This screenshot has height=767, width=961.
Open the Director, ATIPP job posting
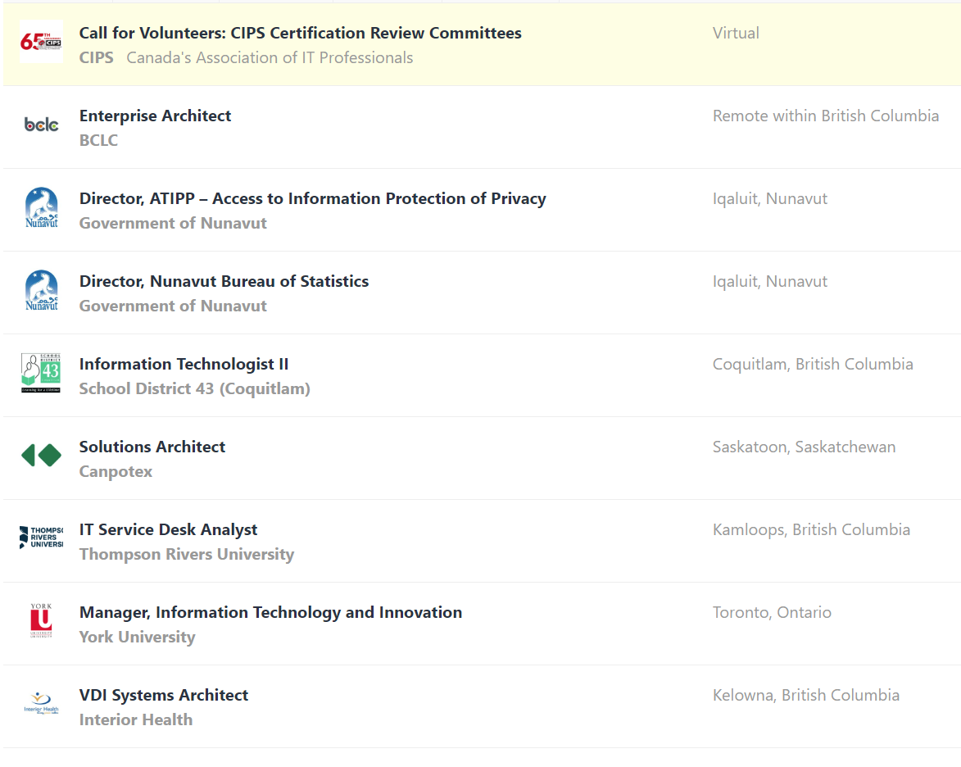pos(312,199)
